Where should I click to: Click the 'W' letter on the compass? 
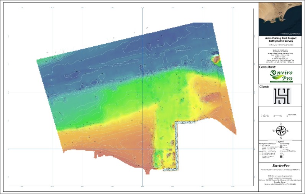pyautogui.click(x=274, y=131)
